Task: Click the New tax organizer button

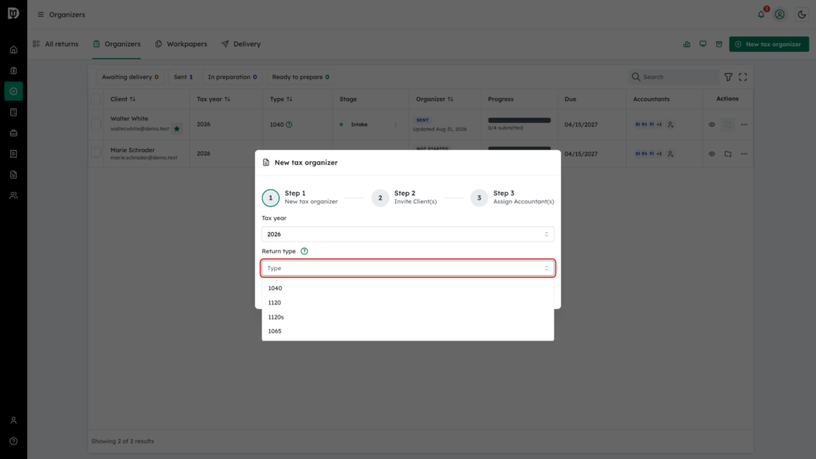Action: click(769, 45)
